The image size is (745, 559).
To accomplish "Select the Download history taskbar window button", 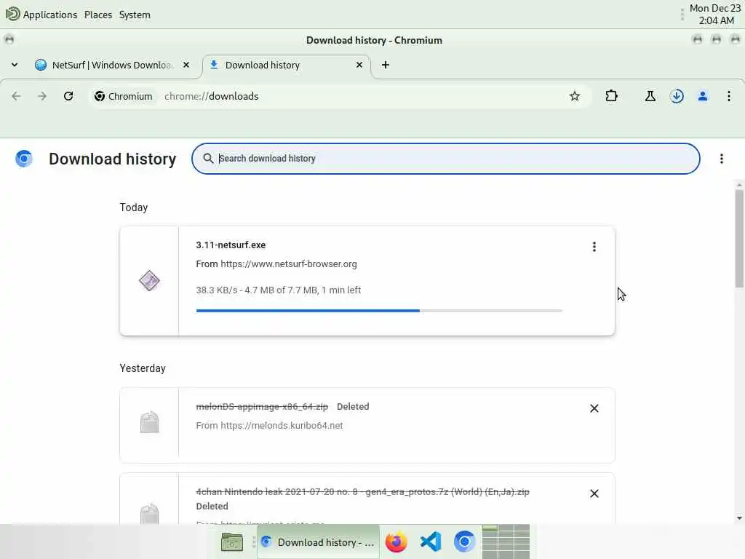I will point(319,542).
